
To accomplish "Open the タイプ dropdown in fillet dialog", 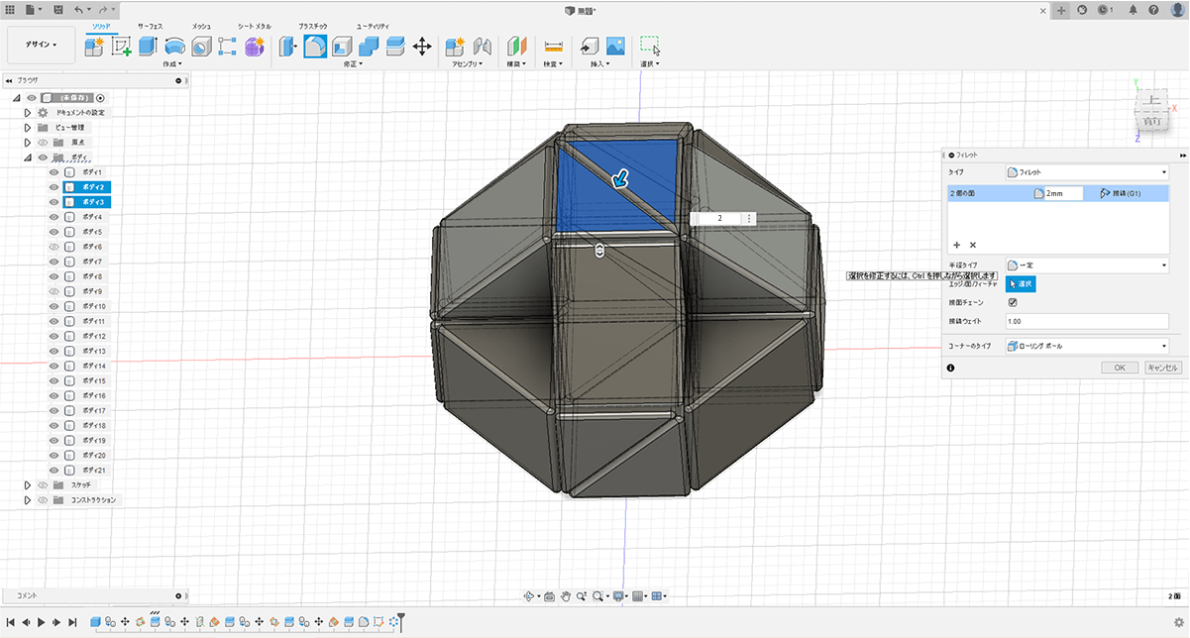I will (x=1087, y=172).
